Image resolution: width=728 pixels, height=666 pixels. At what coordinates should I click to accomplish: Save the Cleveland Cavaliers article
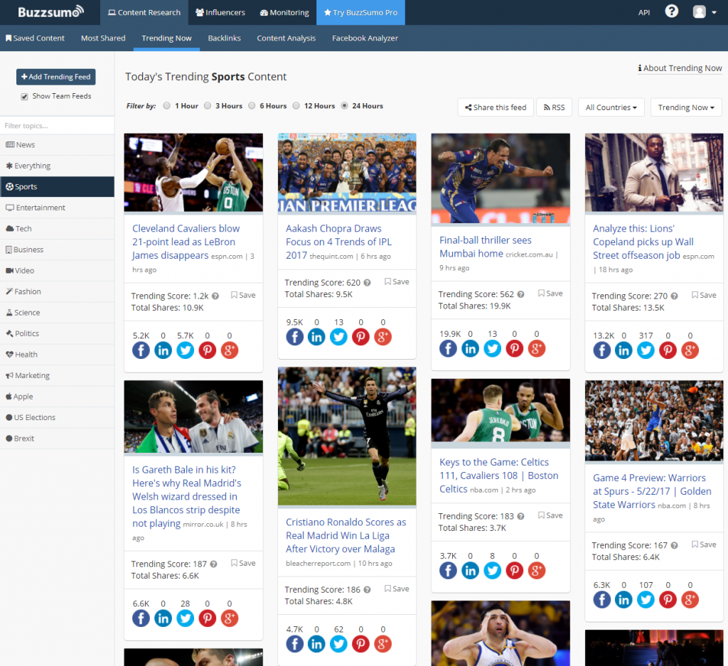click(x=243, y=295)
